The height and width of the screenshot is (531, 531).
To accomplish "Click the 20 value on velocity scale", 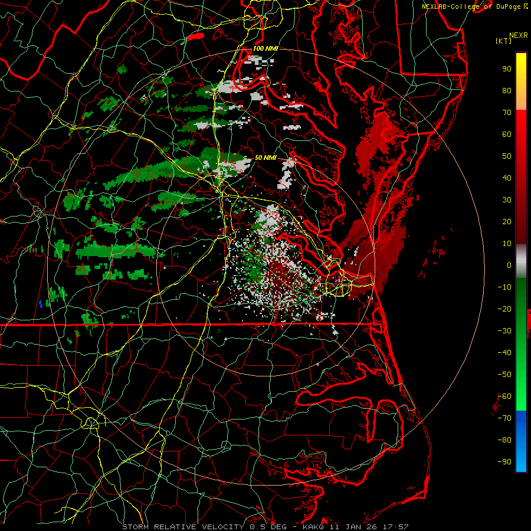I will point(507,222).
